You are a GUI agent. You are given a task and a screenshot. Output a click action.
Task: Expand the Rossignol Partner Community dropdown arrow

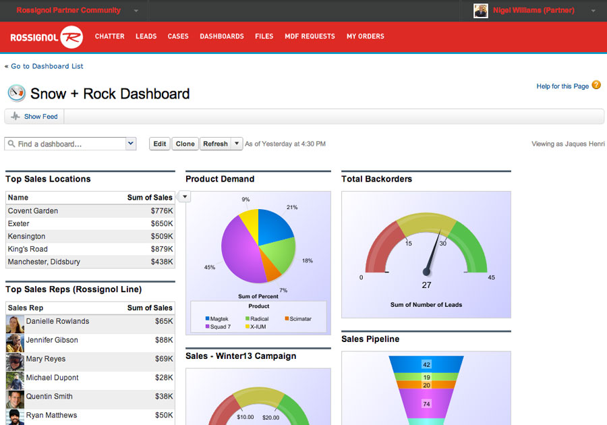pyautogui.click(x=136, y=11)
